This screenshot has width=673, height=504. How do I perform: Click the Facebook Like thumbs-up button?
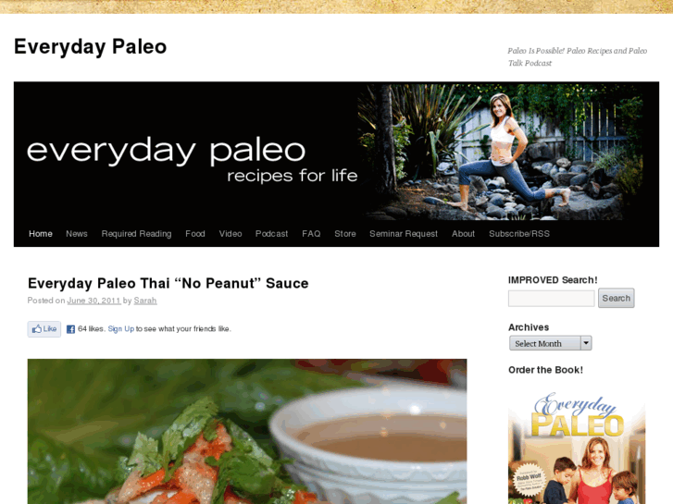pos(44,329)
